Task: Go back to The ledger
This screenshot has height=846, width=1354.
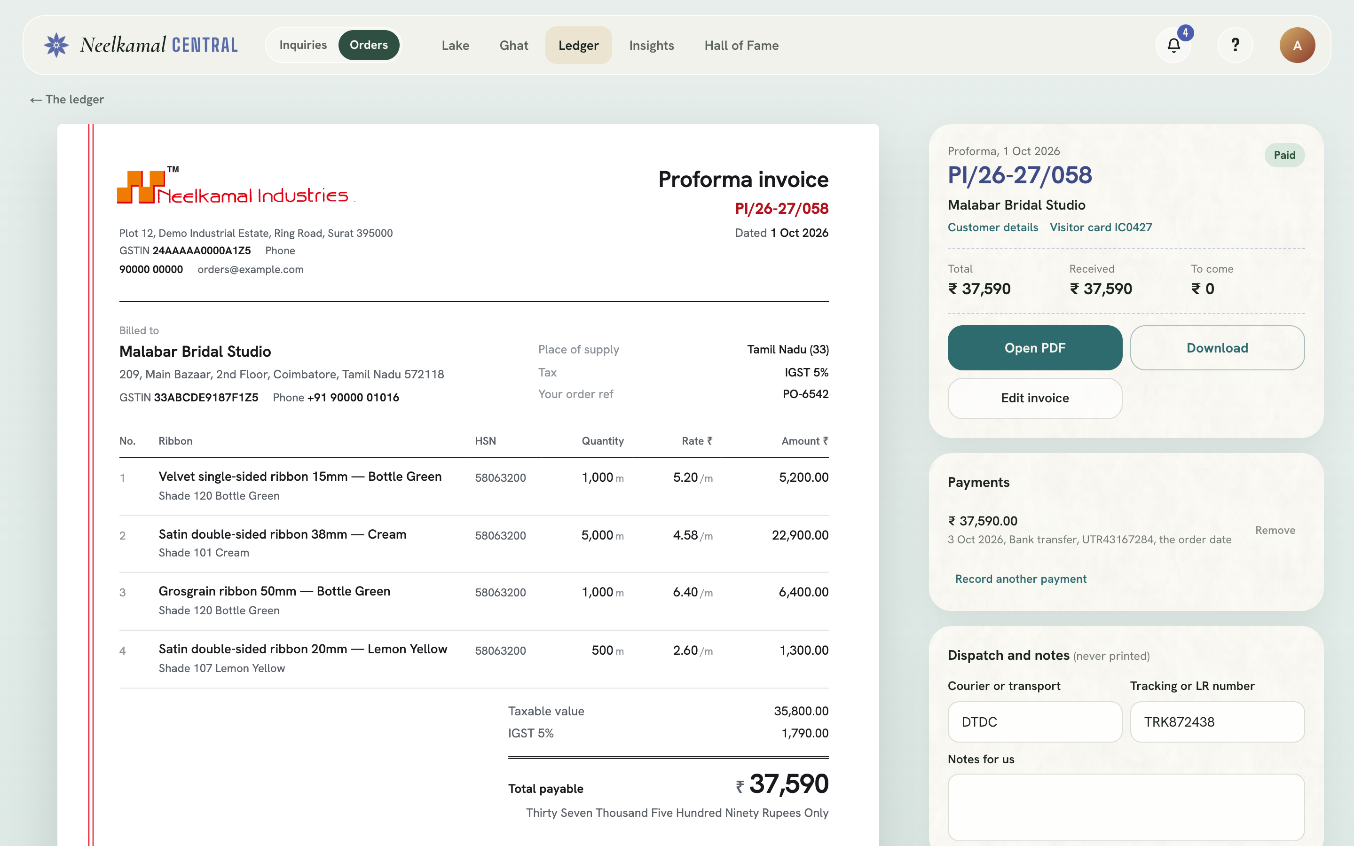Action: coord(67,100)
